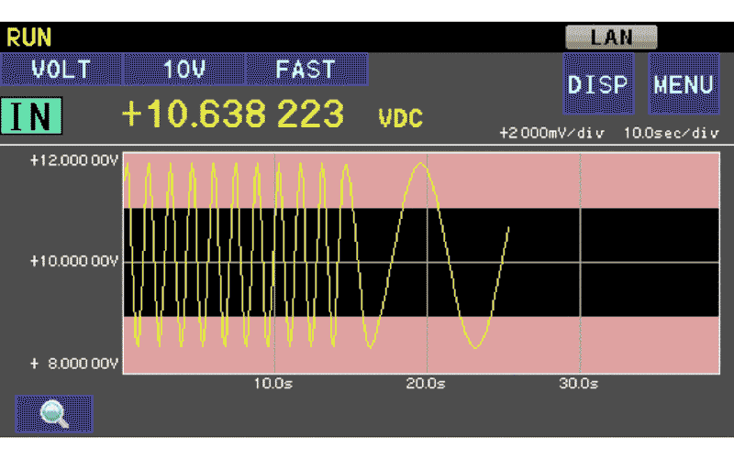This screenshot has width=734, height=458.
Task: Click the 20.0s time axis label
Action: pos(426,384)
